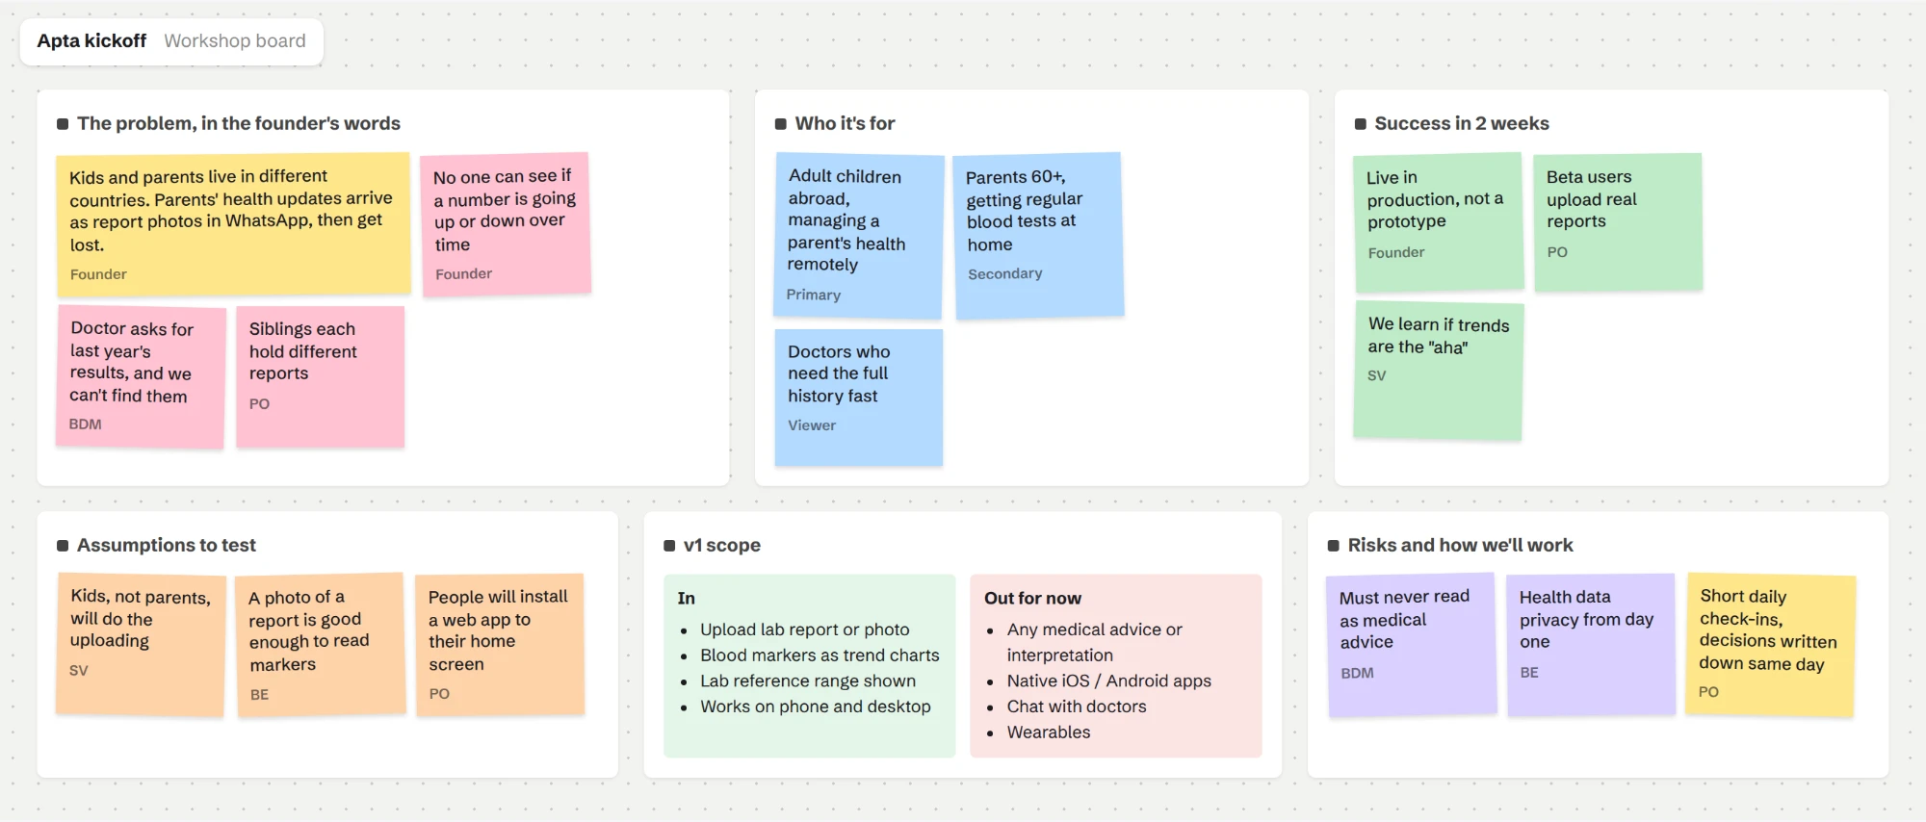This screenshot has width=1926, height=822.
Task: Click the blue "Doctors who need the full history fast" note
Action: tap(859, 398)
